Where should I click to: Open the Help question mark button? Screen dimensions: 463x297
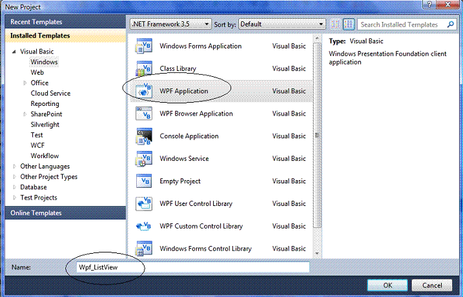click(x=429, y=4)
